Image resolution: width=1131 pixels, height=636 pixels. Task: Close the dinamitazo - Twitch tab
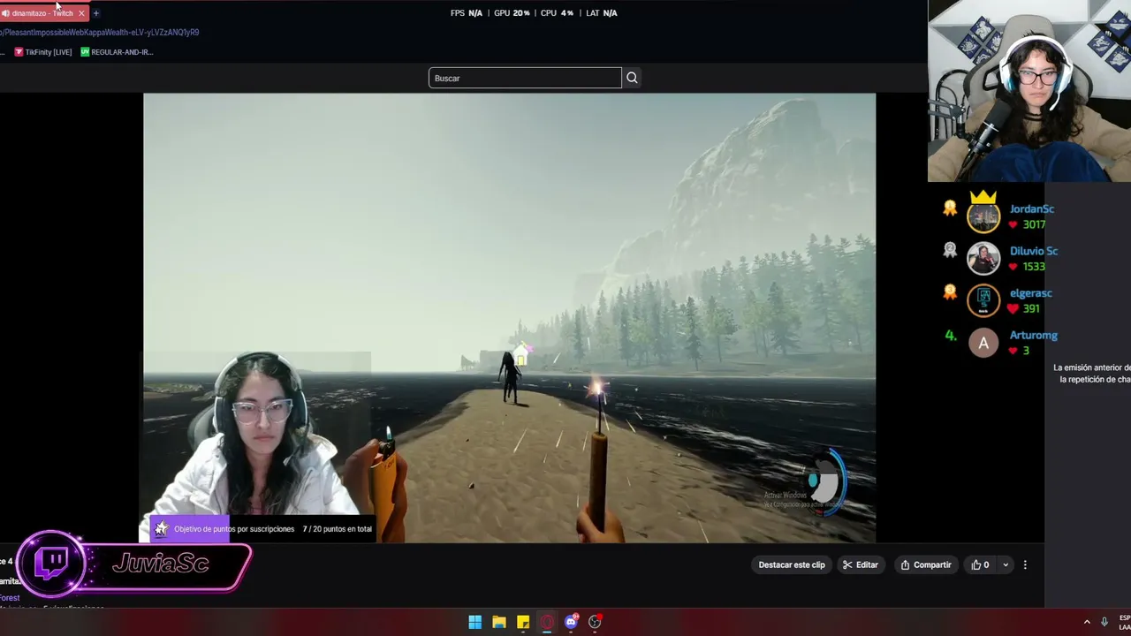click(x=81, y=13)
